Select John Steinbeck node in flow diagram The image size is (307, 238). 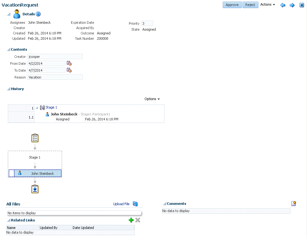[35, 173]
